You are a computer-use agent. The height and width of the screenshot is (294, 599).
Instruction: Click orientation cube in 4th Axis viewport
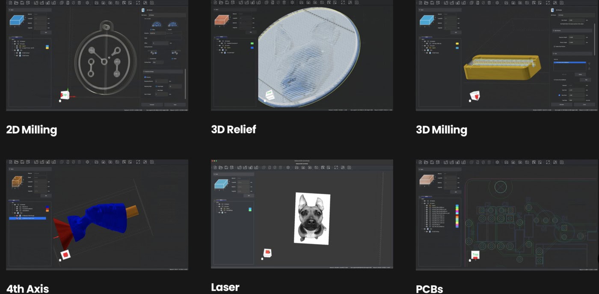pos(65,255)
